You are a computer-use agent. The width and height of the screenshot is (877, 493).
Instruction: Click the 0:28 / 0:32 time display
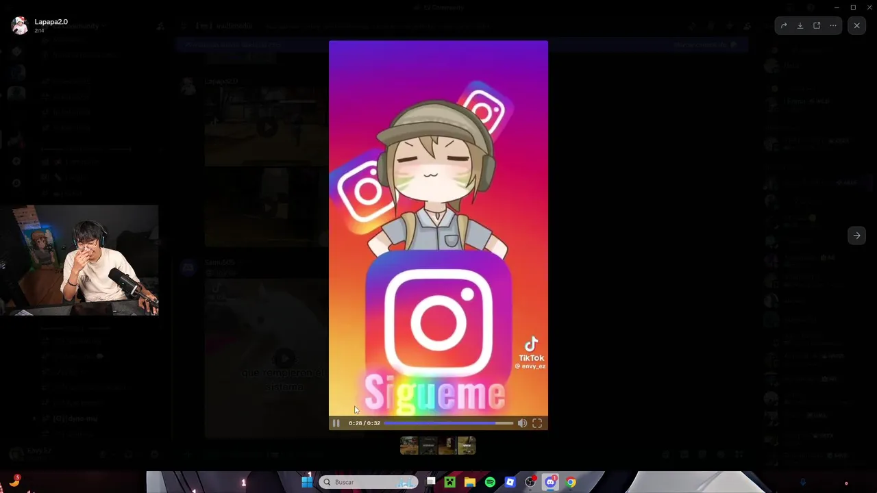coord(365,423)
